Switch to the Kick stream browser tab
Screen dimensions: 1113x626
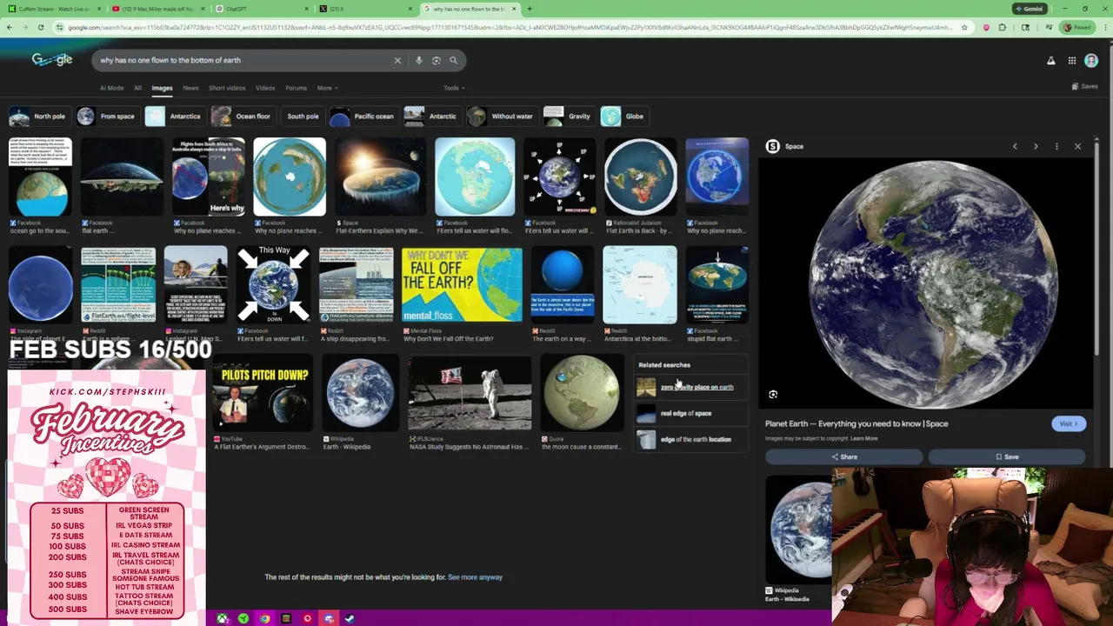click(x=52, y=9)
